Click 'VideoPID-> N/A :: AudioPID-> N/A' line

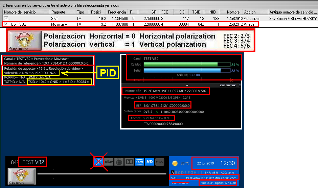30,73
